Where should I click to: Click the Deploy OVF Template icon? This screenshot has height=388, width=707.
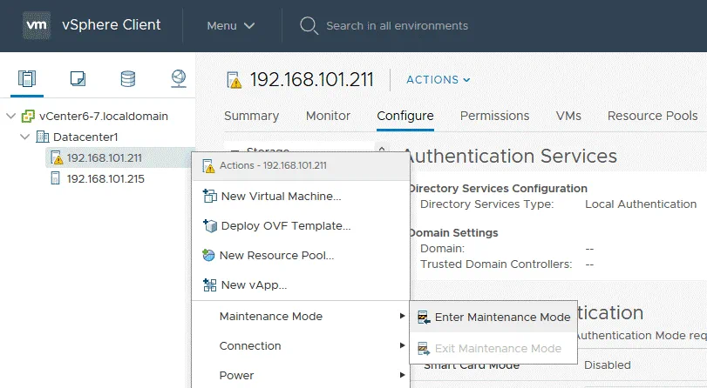209,225
